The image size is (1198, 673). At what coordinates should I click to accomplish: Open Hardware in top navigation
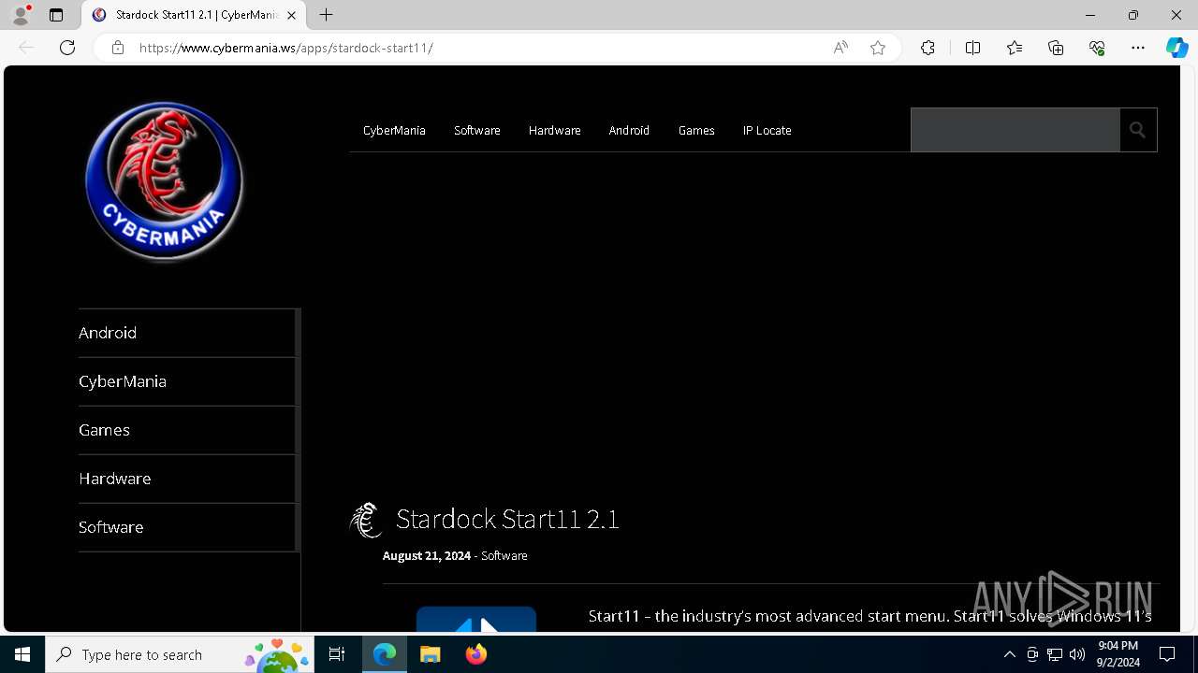[555, 130]
